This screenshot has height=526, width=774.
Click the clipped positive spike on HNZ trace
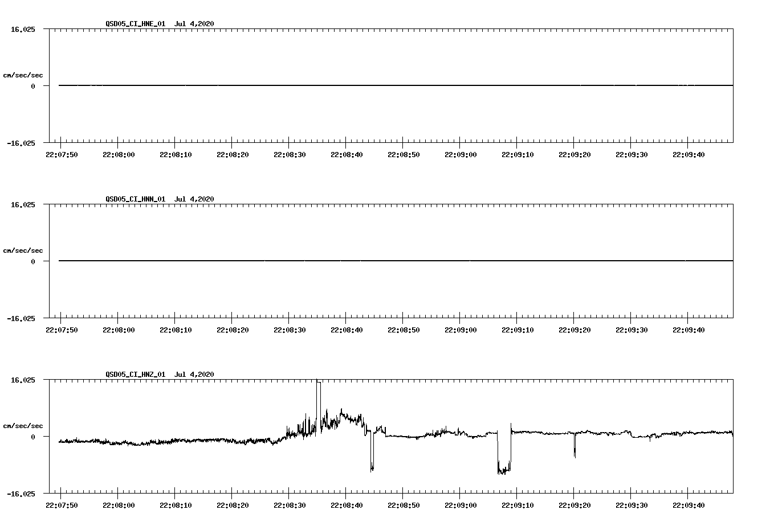point(319,404)
